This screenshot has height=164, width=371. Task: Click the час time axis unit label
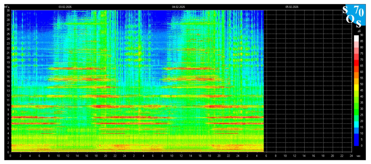[358, 156]
